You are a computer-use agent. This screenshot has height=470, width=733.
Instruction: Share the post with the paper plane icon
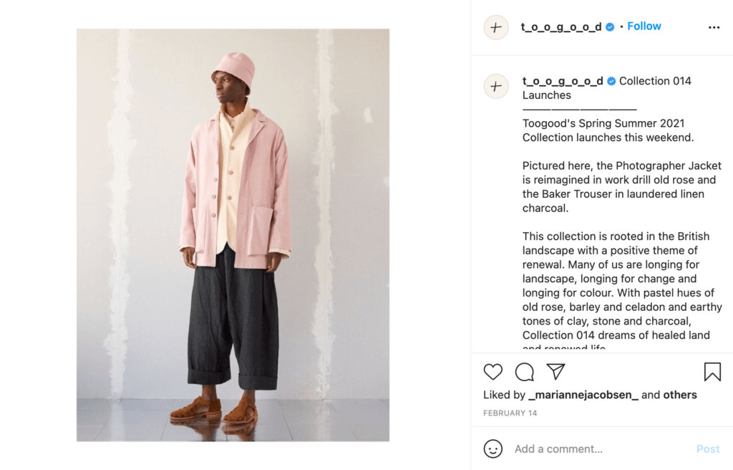[x=555, y=371]
